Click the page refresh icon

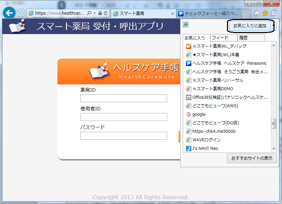(x=106, y=13)
